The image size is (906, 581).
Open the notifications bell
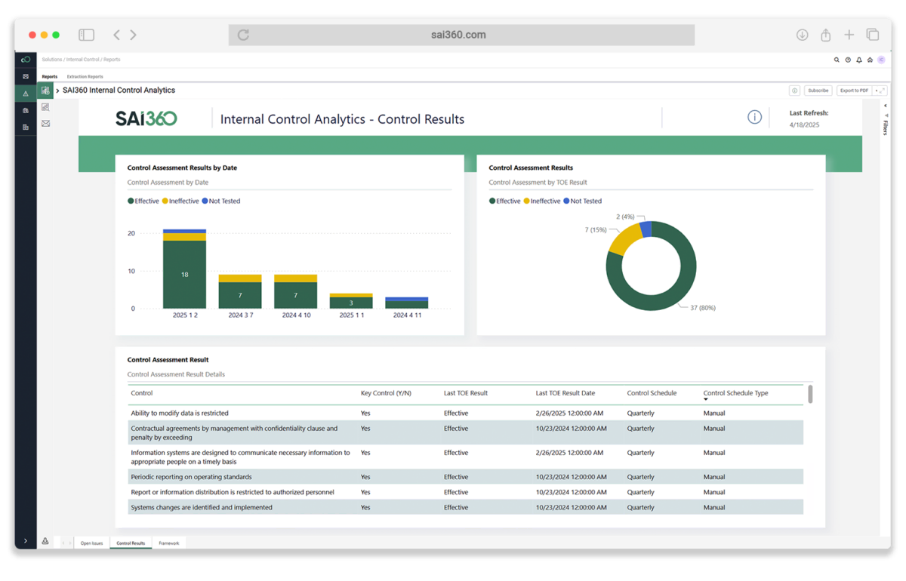[x=859, y=60]
